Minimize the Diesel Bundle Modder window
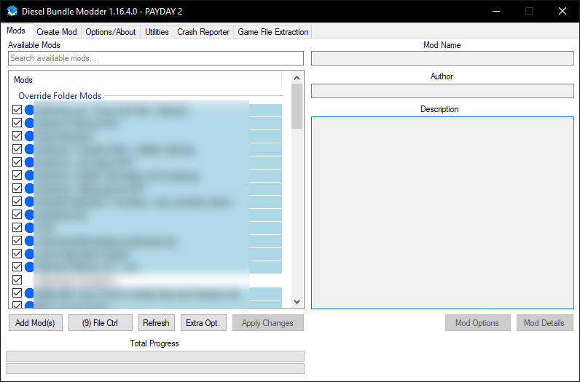This screenshot has height=382, width=580. pos(496,11)
